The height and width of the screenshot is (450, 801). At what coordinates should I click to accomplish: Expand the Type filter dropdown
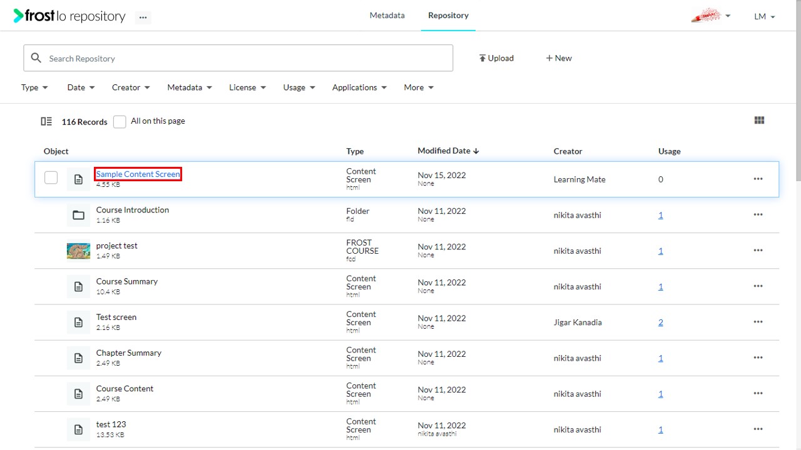coord(34,87)
